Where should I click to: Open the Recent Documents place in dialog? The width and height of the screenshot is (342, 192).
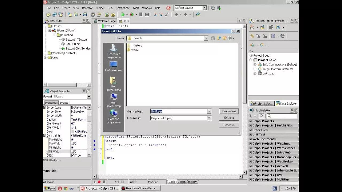pos(114,52)
